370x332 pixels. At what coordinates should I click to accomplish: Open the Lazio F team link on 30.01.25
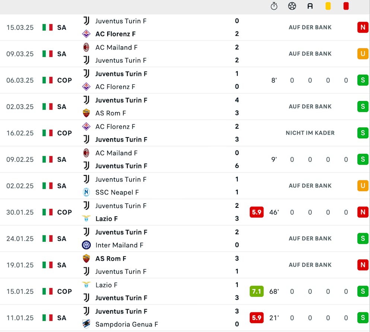pos(106,219)
